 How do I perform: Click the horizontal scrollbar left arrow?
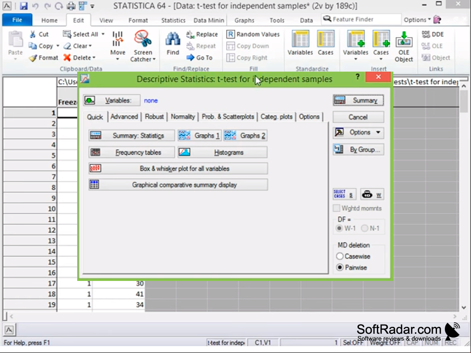pyautogui.click(x=11, y=316)
